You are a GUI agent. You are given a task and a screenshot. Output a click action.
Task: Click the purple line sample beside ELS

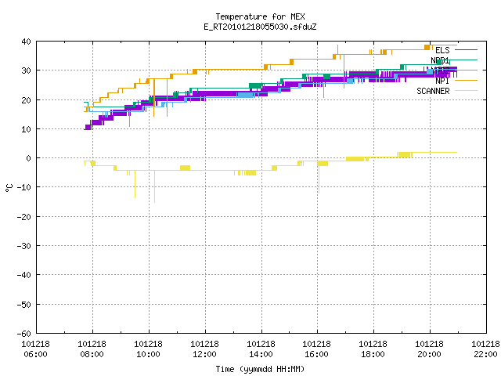point(466,50)
